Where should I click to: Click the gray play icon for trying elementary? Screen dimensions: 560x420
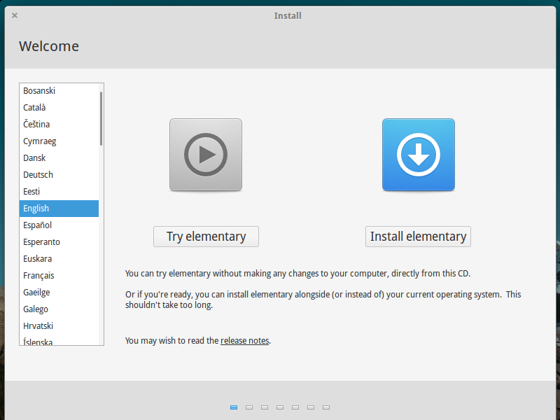(x=206, y=155)
